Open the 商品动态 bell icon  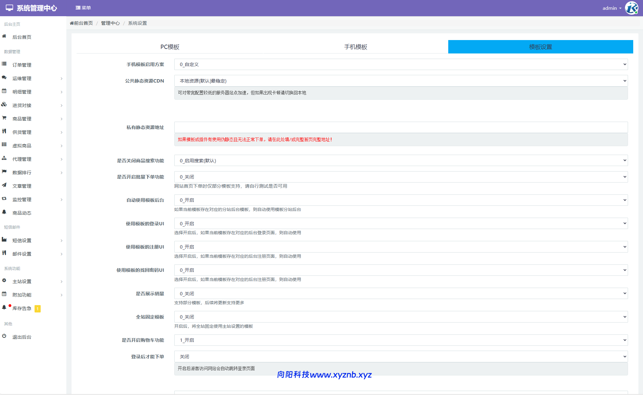(x=4, y=212)
